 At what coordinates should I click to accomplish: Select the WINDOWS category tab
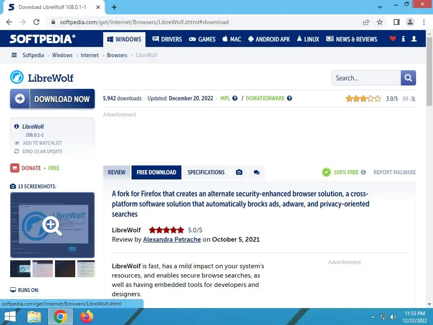pyautogui.click(x=124, y=39)
